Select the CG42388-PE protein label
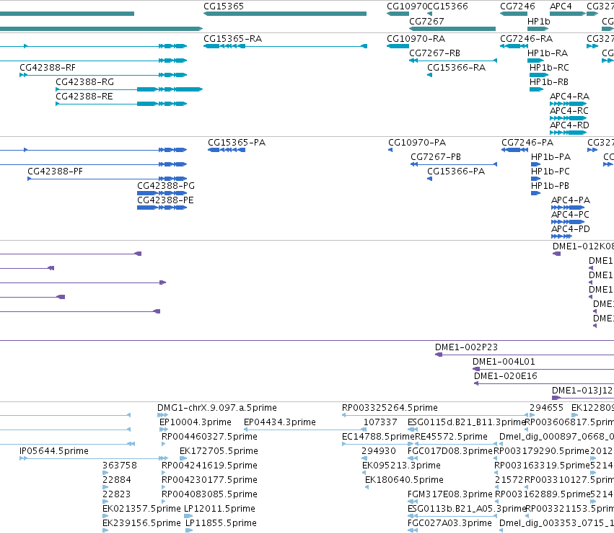The height and width of the screenshot is (534, 614). 165,200
